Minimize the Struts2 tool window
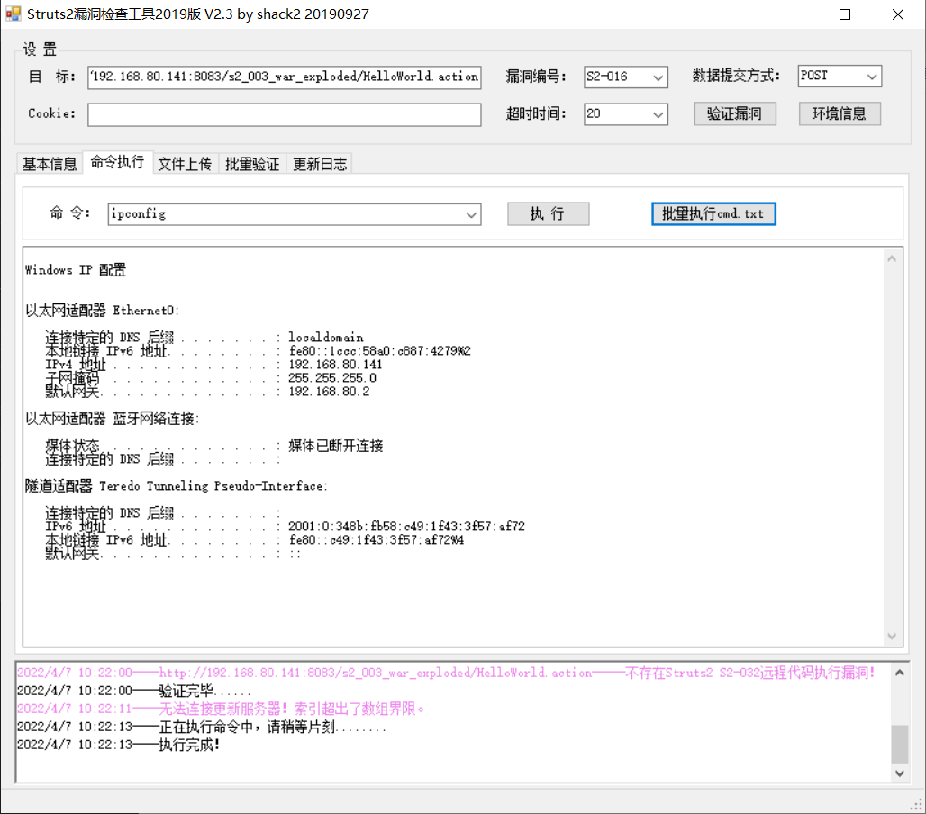This screenshot has height=814, width=926. [x=793, y=14]
